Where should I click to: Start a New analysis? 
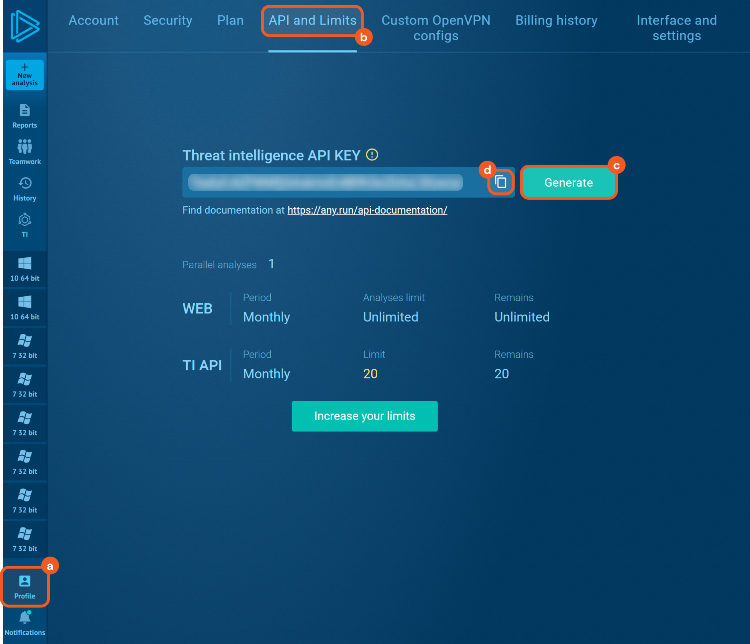point(25,75)
